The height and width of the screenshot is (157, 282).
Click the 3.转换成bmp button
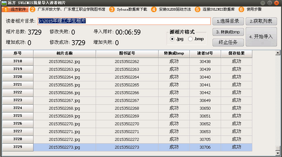[228, 32]
